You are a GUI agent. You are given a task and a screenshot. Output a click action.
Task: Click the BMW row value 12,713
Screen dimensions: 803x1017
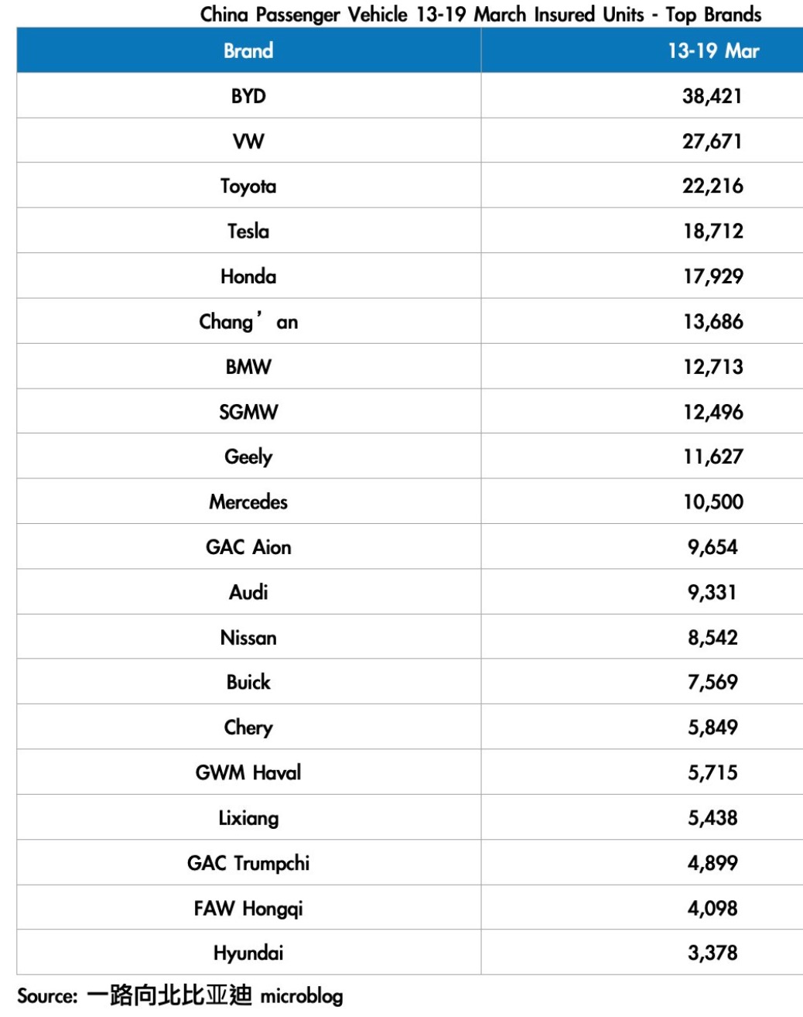click(712, 366)
